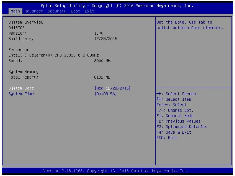Click the build date value 12/28/2016
This screenshot has height=176, width=235.
(x=106, y=39)
